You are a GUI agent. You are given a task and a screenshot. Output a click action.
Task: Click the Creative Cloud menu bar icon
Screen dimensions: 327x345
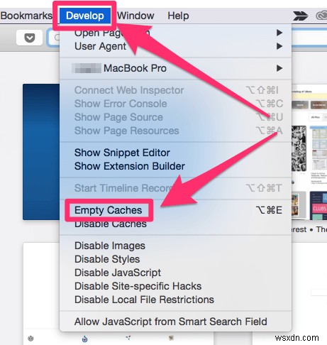pyautogui.click(x=321, y=16)
